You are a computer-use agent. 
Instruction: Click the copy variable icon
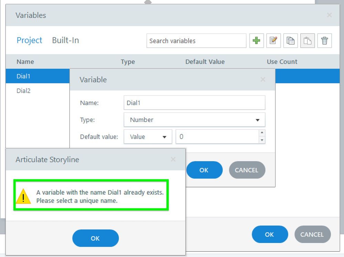(291, 41)
